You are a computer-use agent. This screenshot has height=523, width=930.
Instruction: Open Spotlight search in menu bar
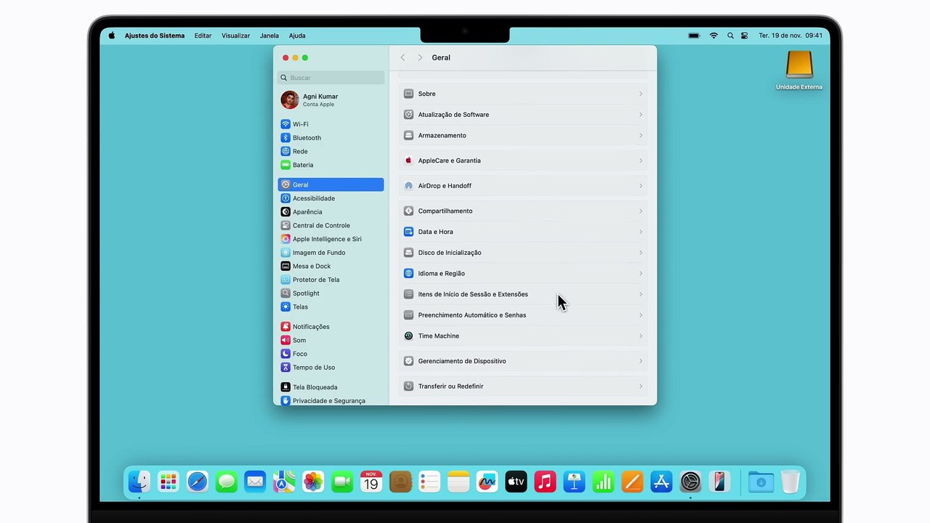click(730, 36)
